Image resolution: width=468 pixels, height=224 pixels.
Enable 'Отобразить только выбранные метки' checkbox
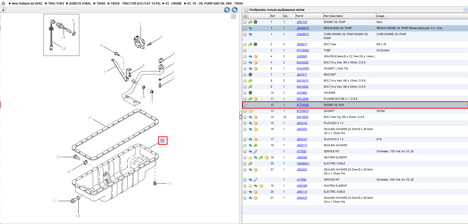(246, 10)
